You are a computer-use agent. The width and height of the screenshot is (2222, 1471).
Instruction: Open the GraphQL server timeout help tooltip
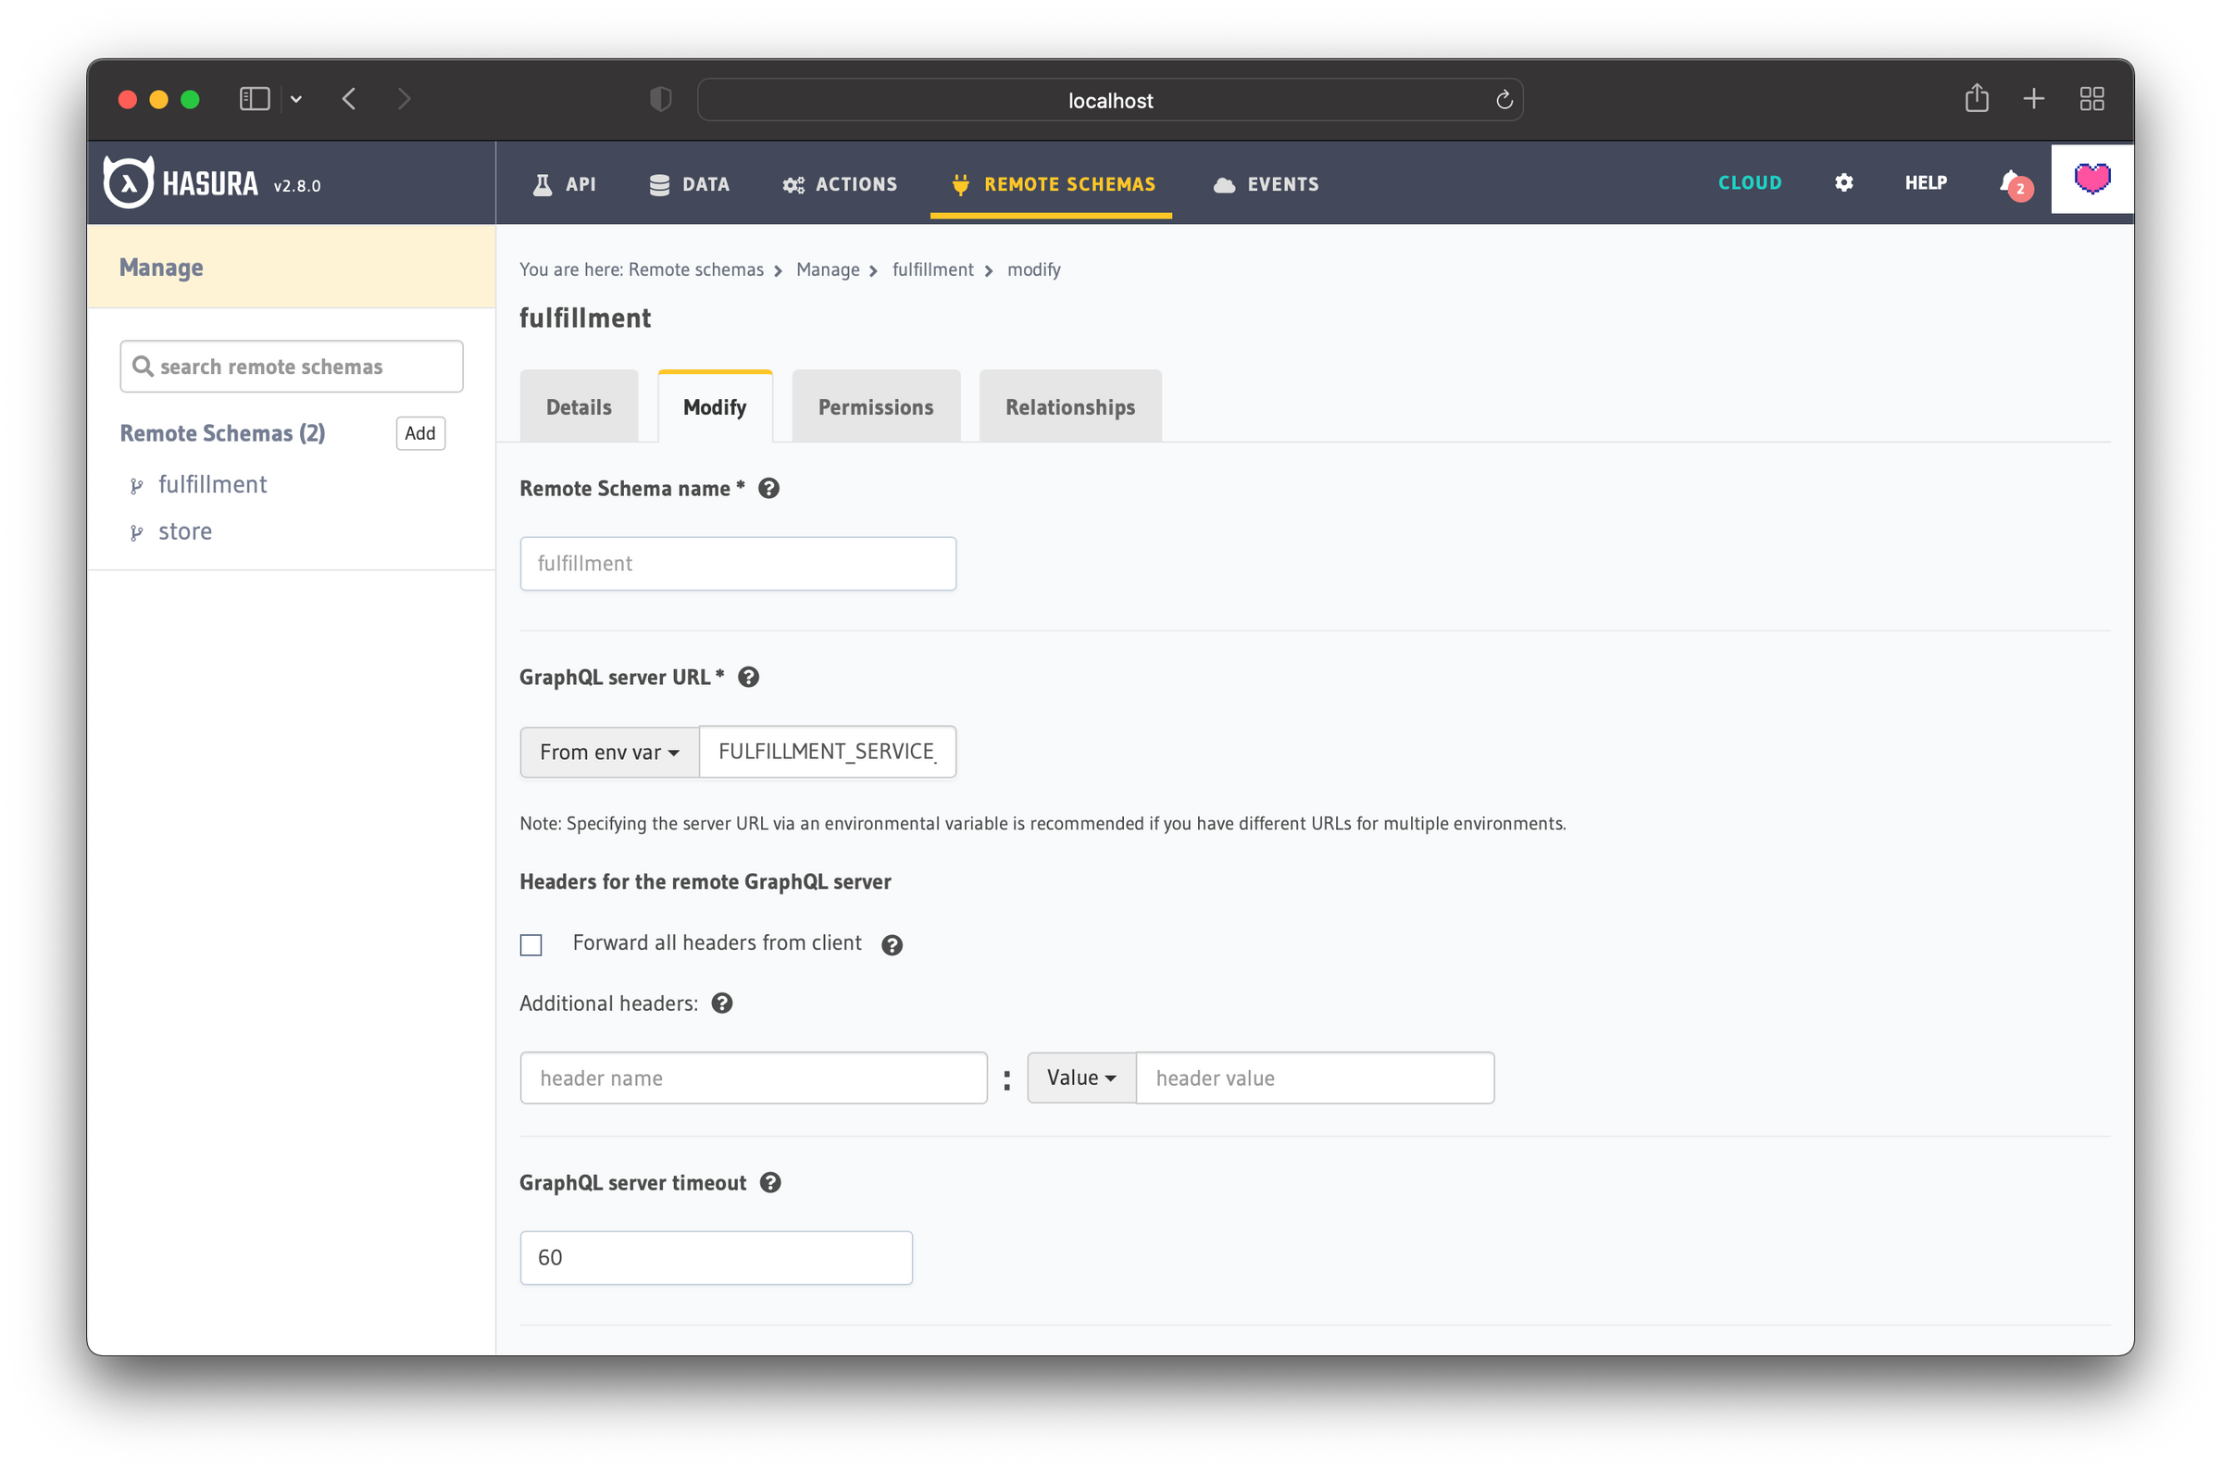pyautogui.click(x=771, y=1182)
